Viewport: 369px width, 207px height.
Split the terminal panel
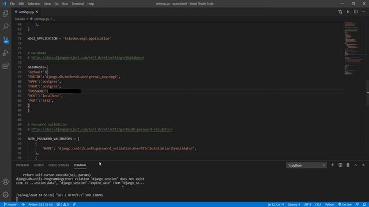[340, 165]
